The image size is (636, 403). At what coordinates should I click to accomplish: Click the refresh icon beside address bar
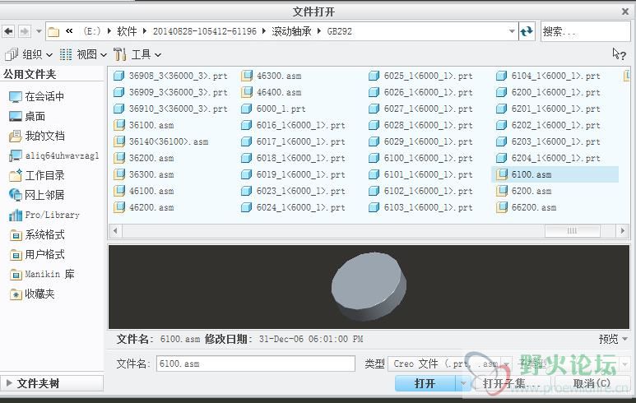(527, 31)
